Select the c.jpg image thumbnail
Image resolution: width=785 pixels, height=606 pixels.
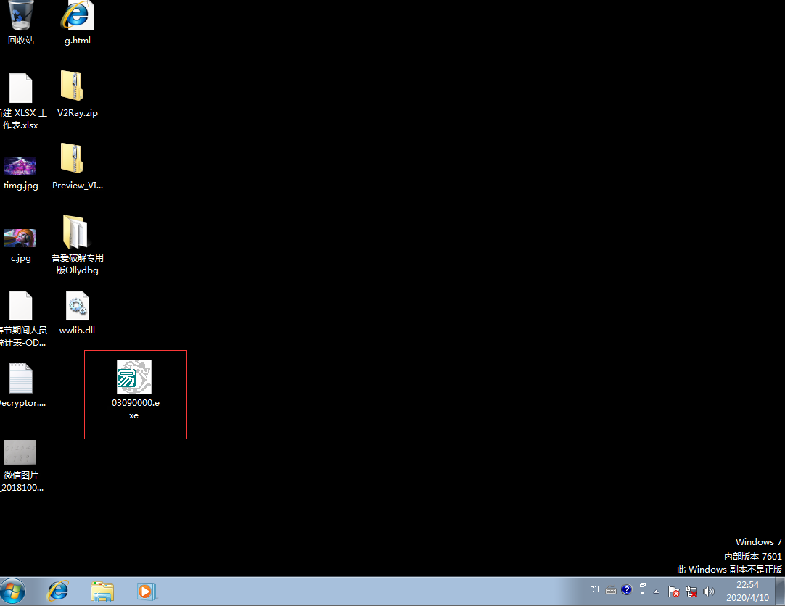pyautogui.click(x=20, y=238)
